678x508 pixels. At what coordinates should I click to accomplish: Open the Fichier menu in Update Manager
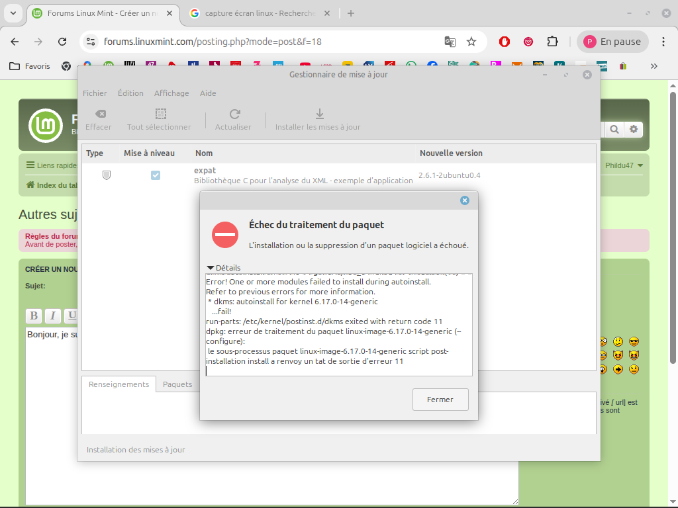coord(95,93)
